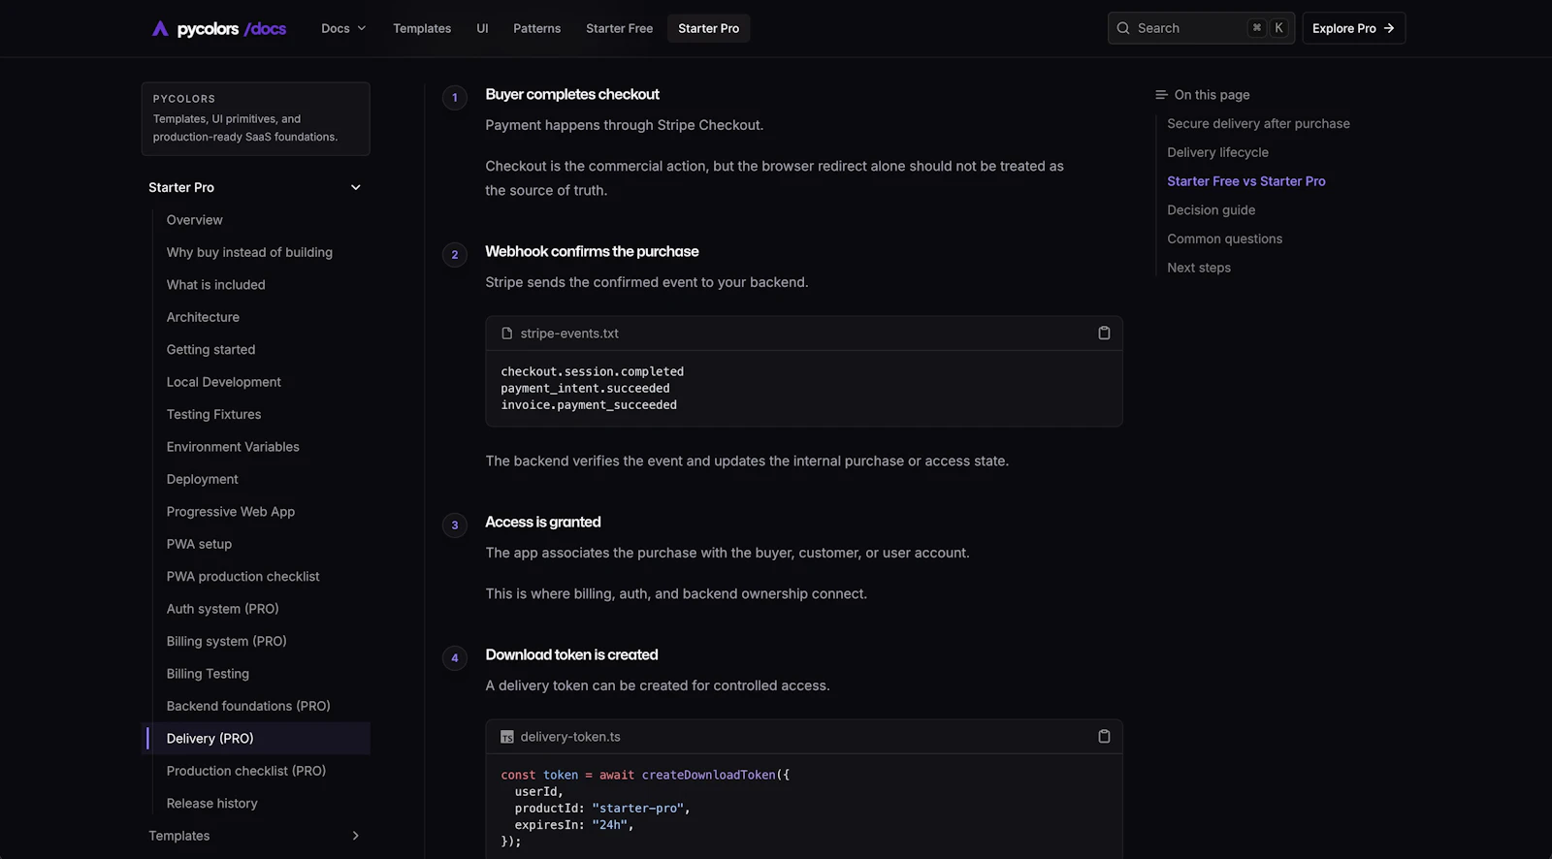Click the stripe-events.txt file name
1552x859 pixels.
tap(569, 334)
